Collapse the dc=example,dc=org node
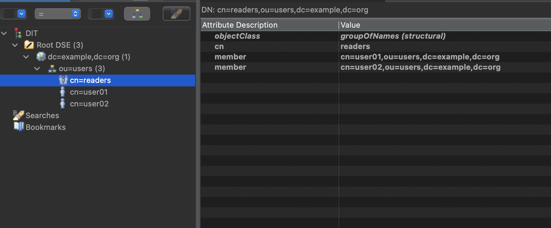551x228 pixels. tap(26, 57)
